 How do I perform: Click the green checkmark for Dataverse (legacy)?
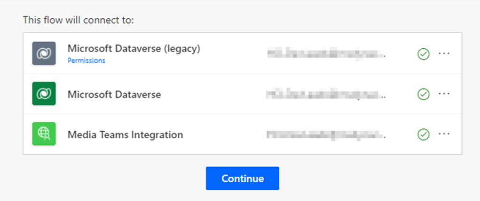click(x=424, y=54)
